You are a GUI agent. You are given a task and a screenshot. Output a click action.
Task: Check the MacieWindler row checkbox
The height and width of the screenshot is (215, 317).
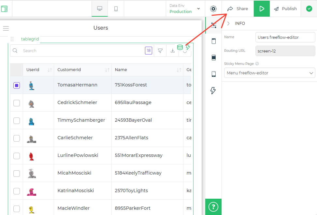pos(17,209)
